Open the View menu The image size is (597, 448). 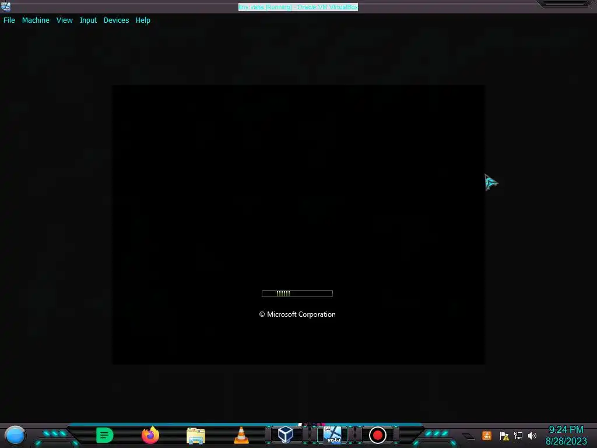pyautogui.click(x=64, y=20)
